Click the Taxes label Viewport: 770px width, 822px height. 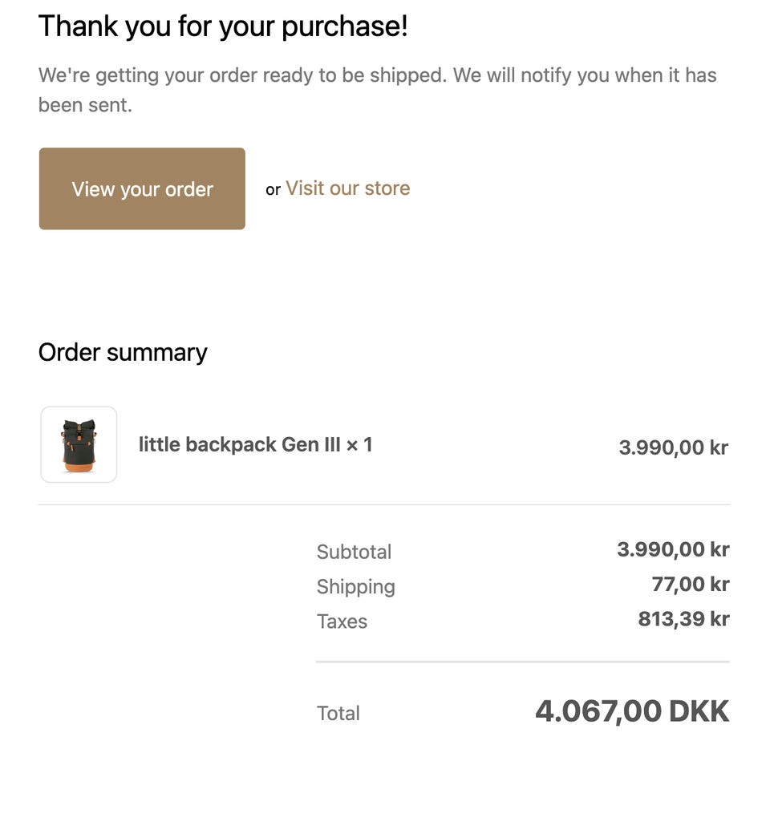(x=342, y=622)
